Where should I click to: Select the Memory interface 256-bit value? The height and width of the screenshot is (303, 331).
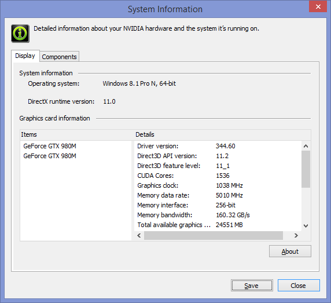tap(226, 205)
